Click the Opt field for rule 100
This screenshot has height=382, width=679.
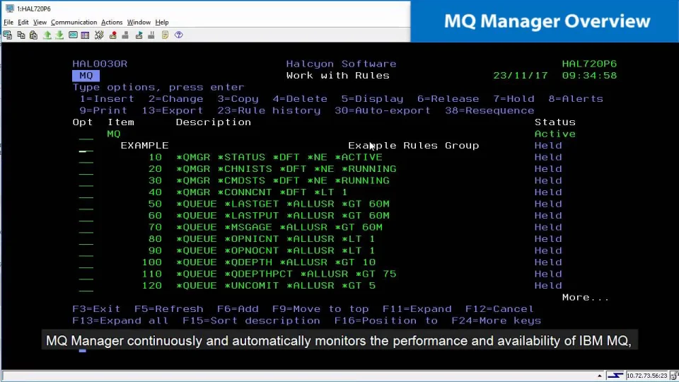click(86, 263)
